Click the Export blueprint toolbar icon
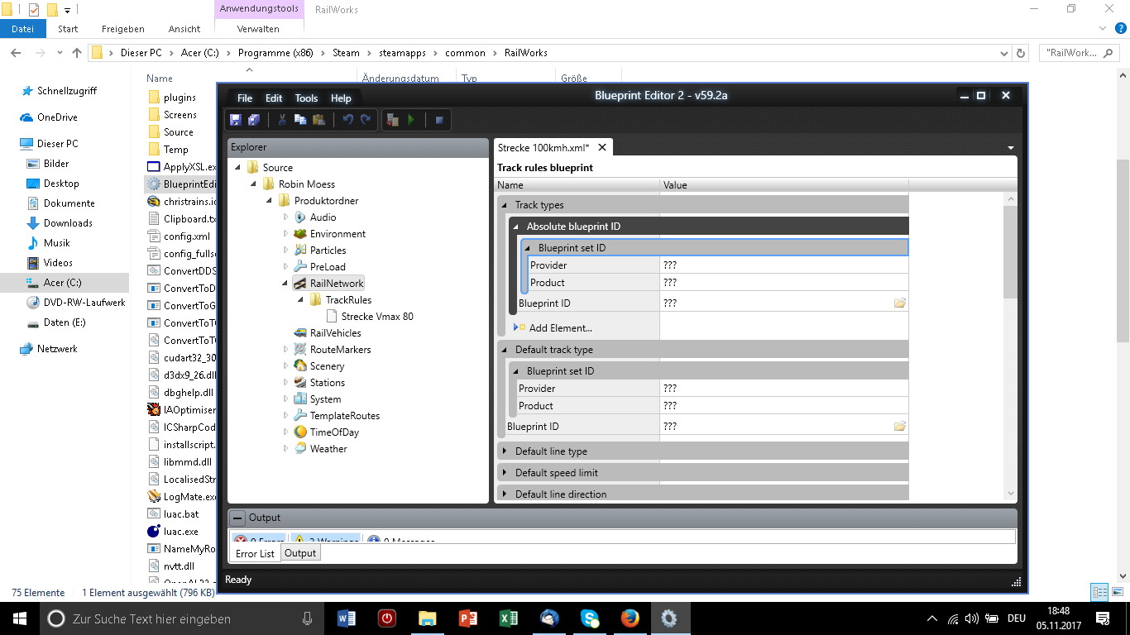 pyautogui.click(x=393, y=120)
